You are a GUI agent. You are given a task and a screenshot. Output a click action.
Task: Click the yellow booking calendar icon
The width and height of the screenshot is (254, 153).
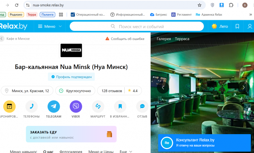point(9,106)
